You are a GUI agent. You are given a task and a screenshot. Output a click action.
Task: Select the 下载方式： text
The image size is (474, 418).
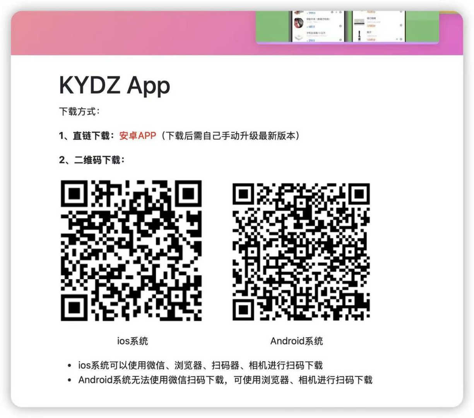(79, 112)
